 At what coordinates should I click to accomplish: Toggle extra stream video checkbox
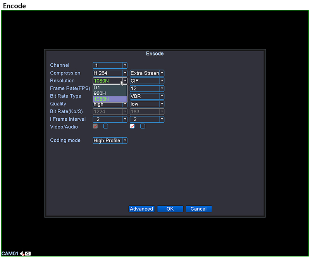(x=132, y=127)
